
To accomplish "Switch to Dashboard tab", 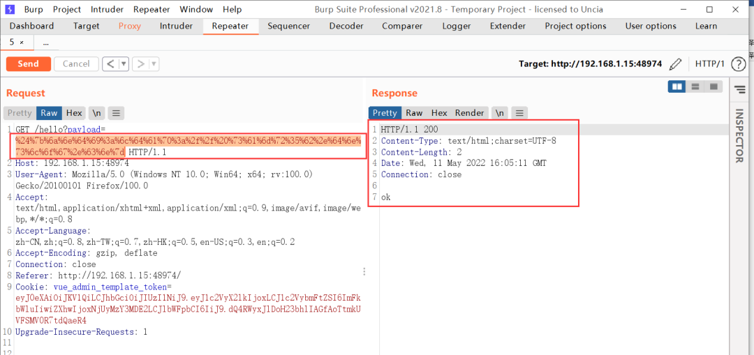I will pos(31,26).
